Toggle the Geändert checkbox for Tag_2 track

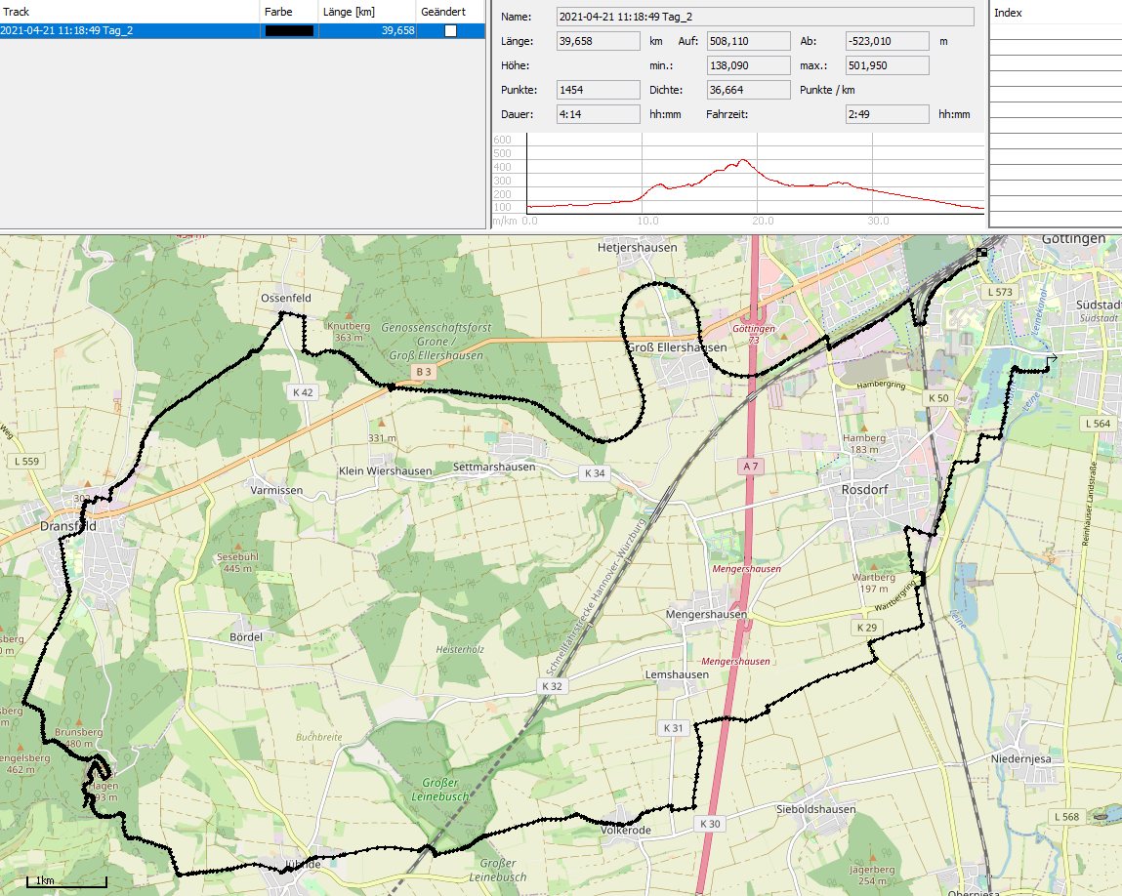click(450, 30)
